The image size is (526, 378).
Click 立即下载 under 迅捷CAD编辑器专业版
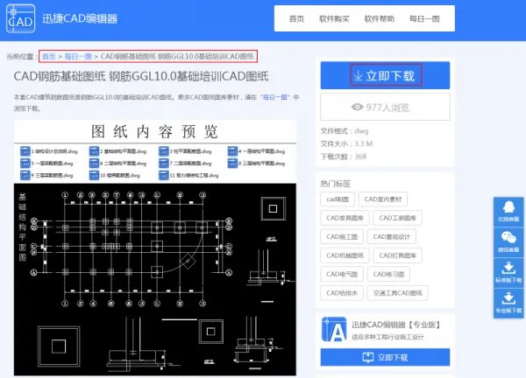385,357
